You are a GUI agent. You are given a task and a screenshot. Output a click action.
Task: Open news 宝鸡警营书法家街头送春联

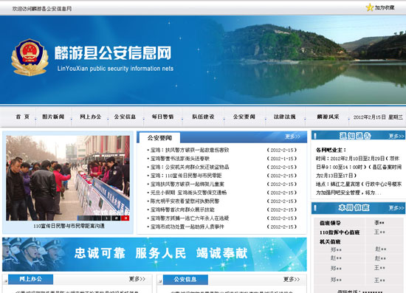[x=180, y=159]
